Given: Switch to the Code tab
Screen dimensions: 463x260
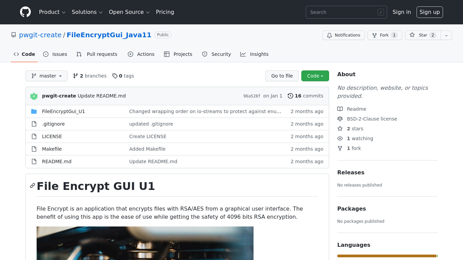Looking at the screenshot, I should (x=24, y=54).
